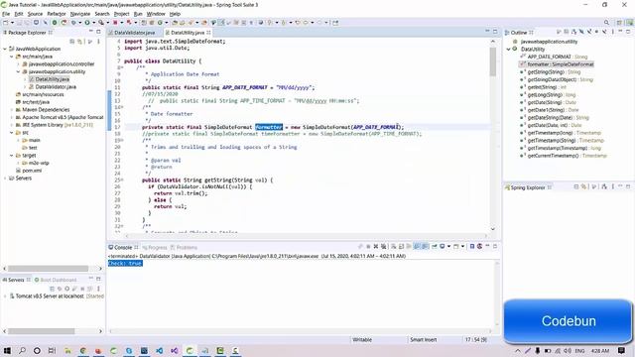
Task: Open Windows Start menu
Action: tap(7, 350)
